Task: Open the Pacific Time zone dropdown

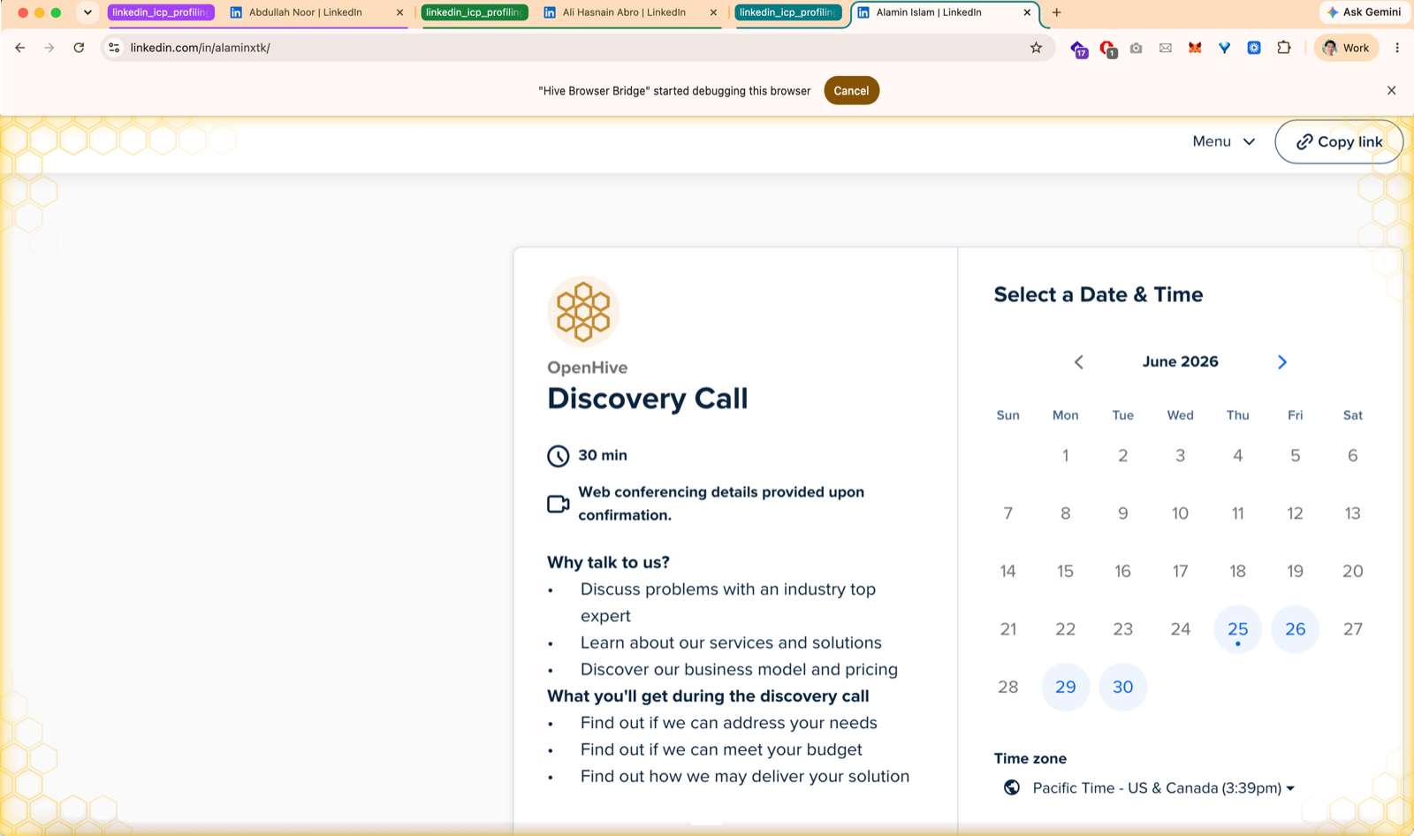Action: (x=1163, y=787)
